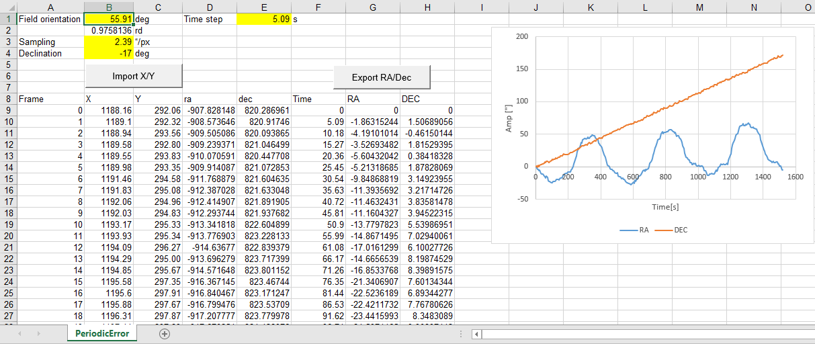
Task: Click the 'Time step' label cell
Action: [210, 19]
